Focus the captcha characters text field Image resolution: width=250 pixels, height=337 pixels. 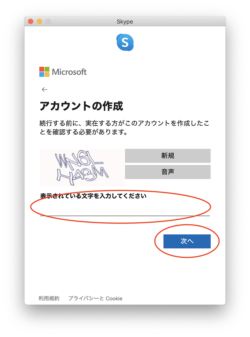125,209
